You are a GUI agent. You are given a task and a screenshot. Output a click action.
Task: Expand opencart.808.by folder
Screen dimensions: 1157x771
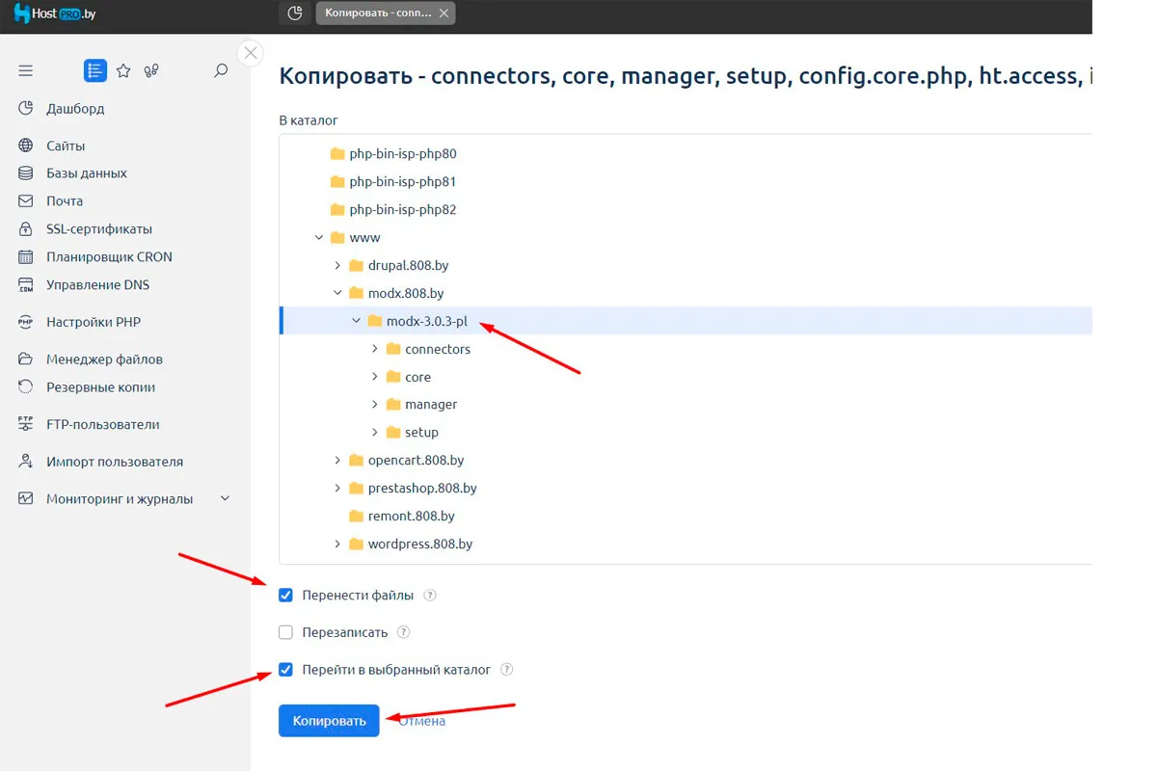coord(337,461)
